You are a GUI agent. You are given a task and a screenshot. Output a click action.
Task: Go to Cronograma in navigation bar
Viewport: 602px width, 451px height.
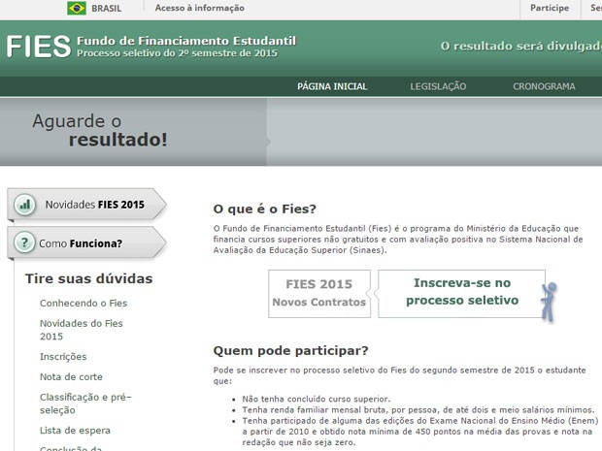coord(544,86)
